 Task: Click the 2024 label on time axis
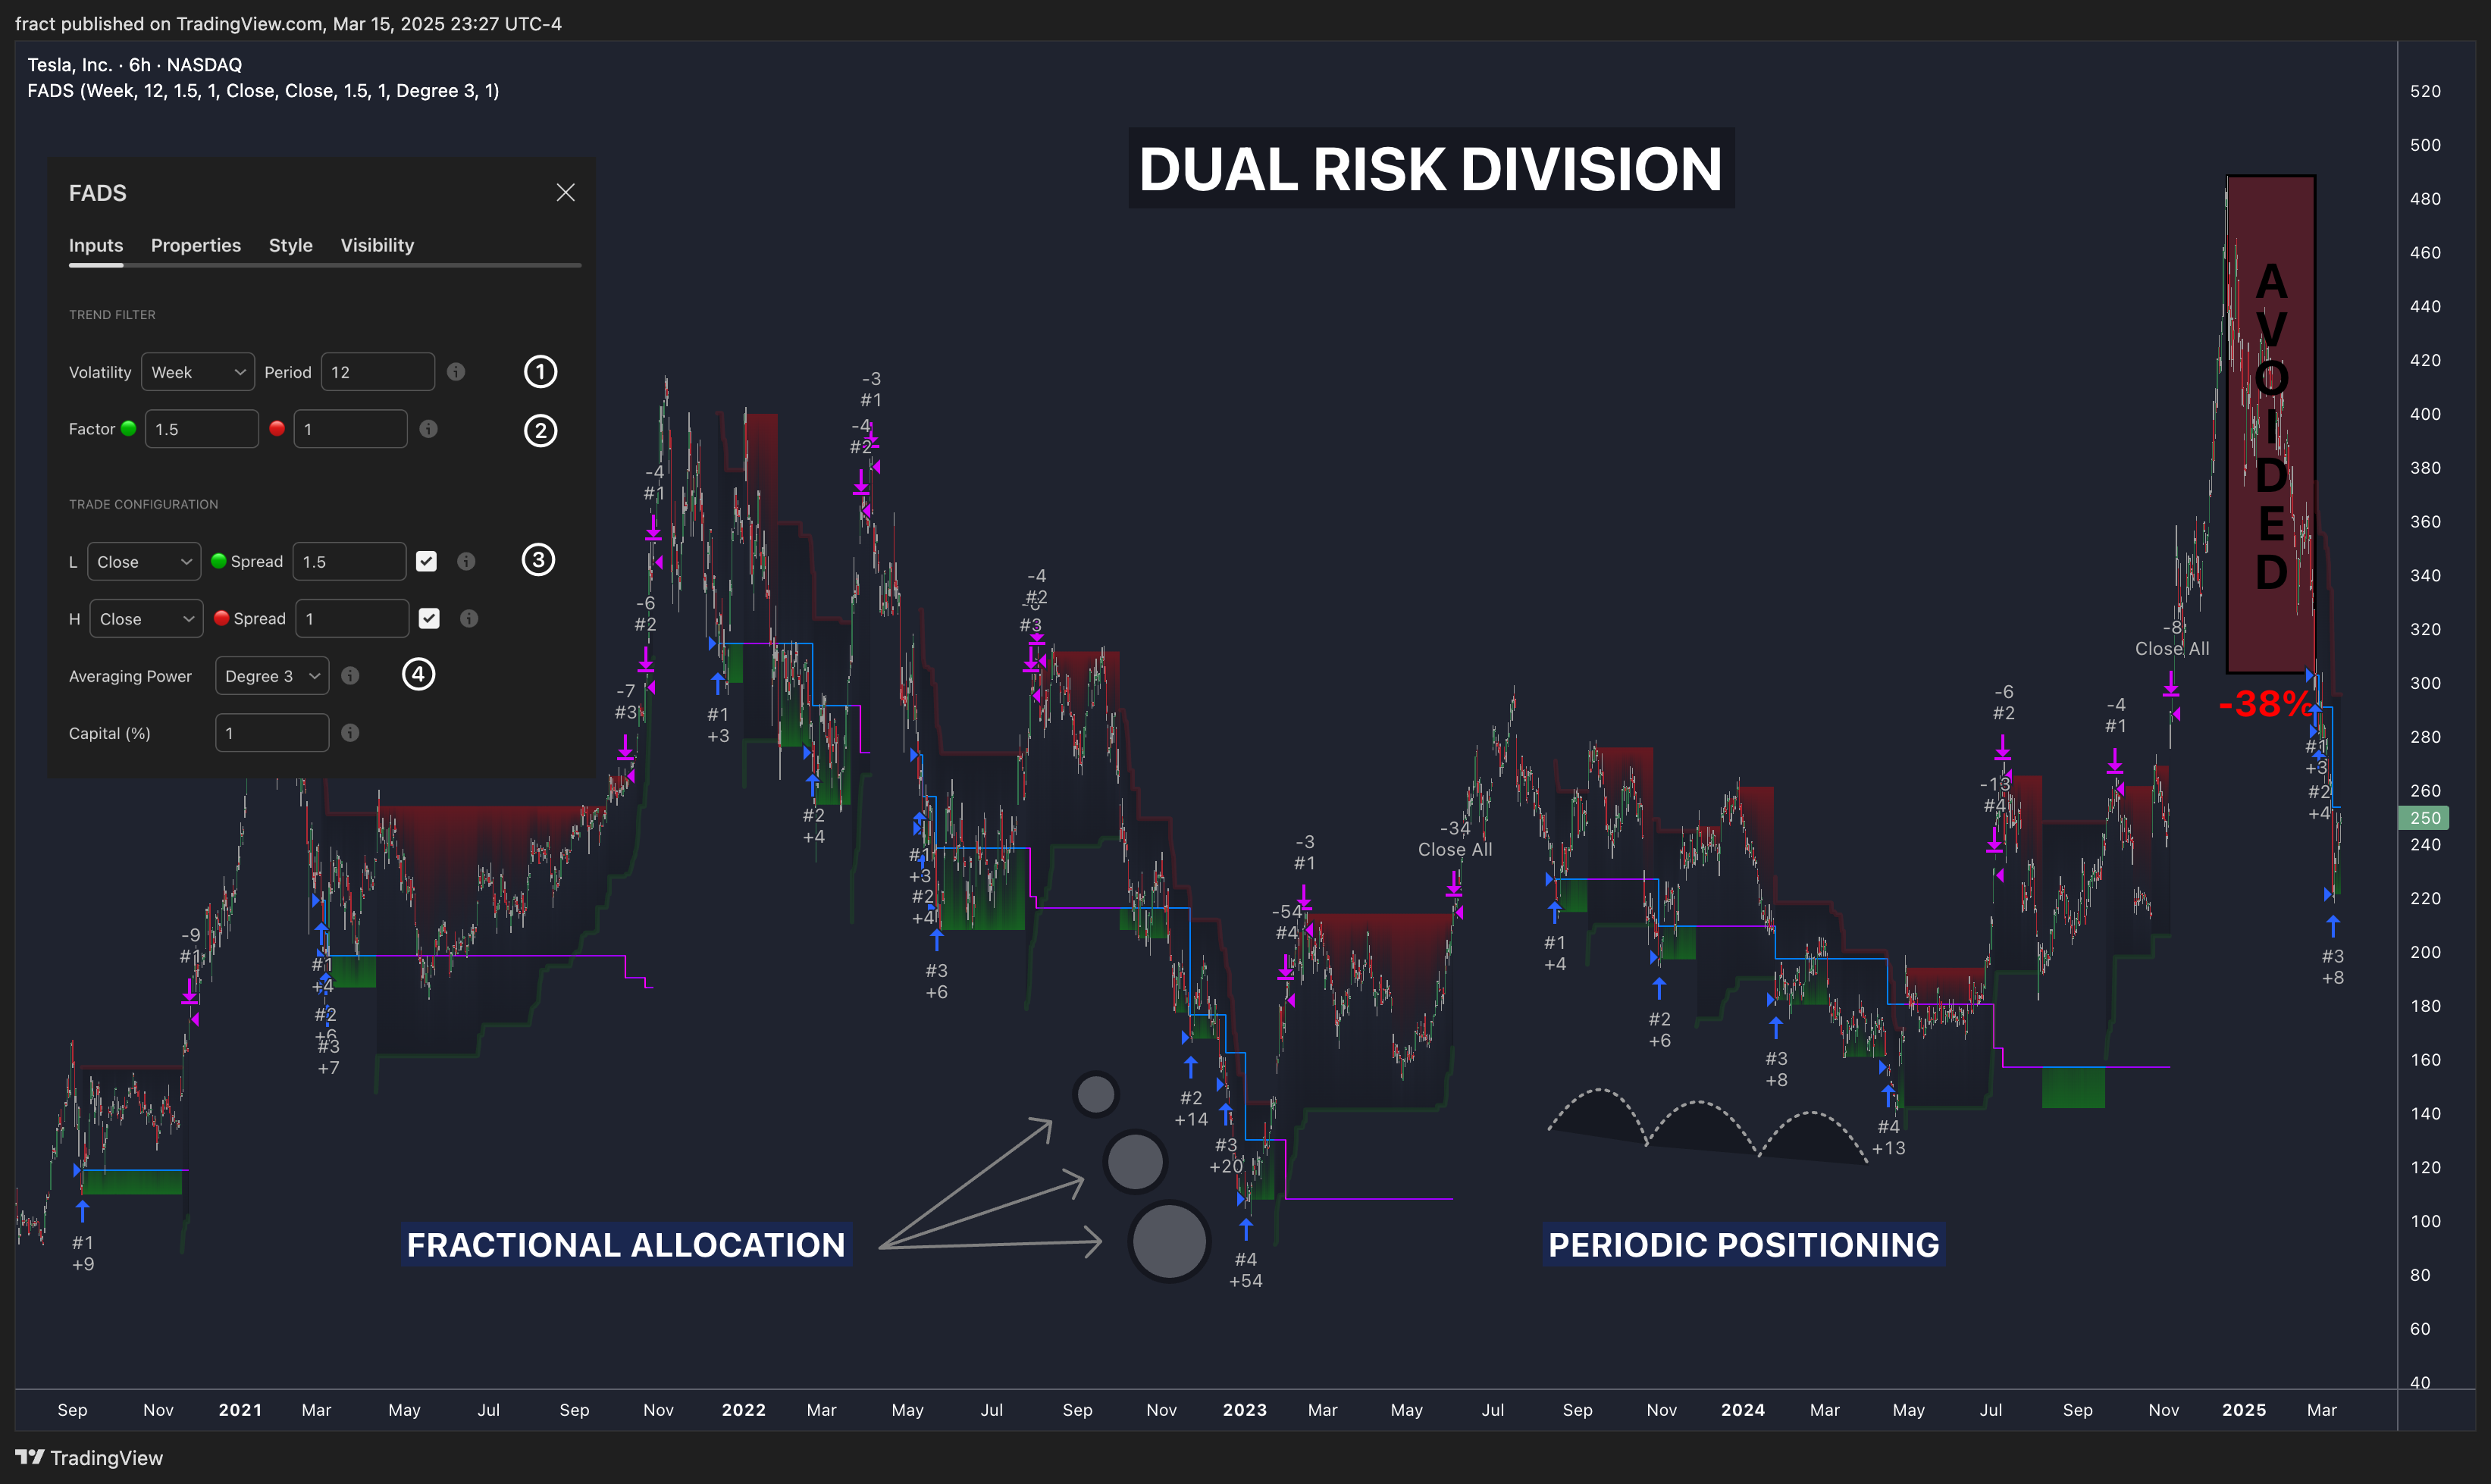click(1743, 1410)
